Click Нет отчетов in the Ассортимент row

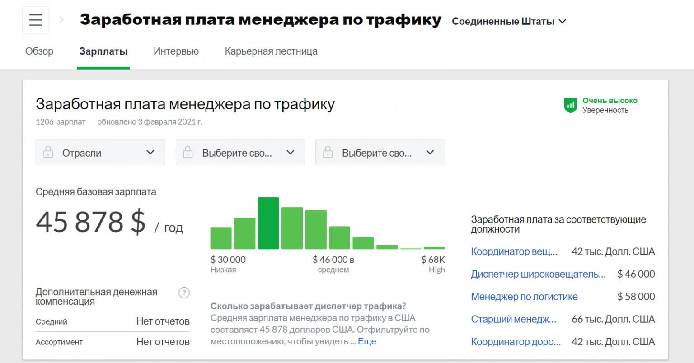tap(163, 342)
